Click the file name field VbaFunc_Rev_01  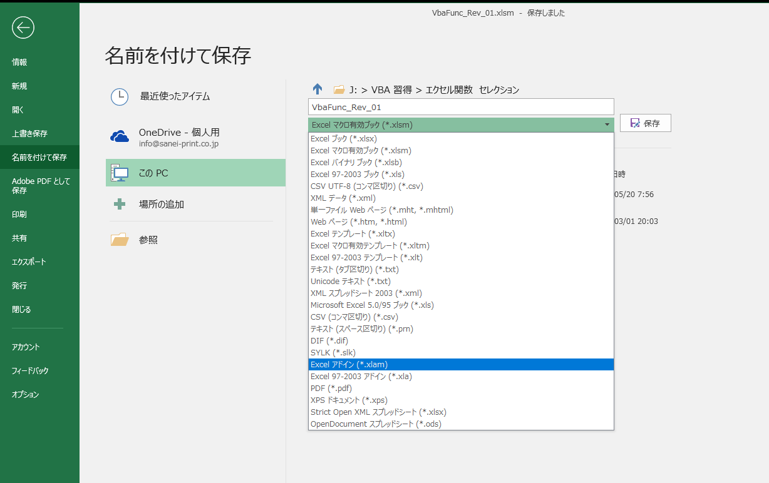(461, 107)
